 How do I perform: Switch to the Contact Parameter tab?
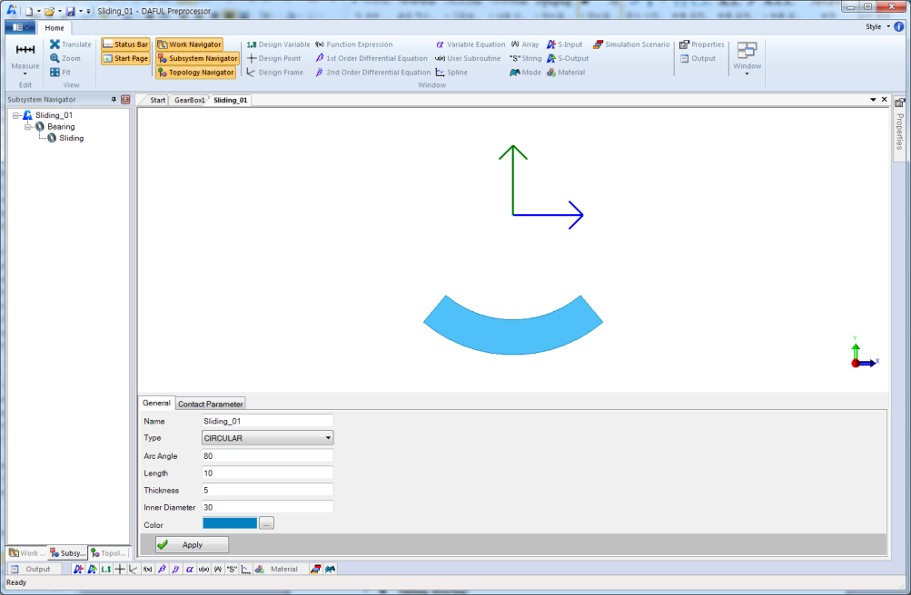coord(210,403)
